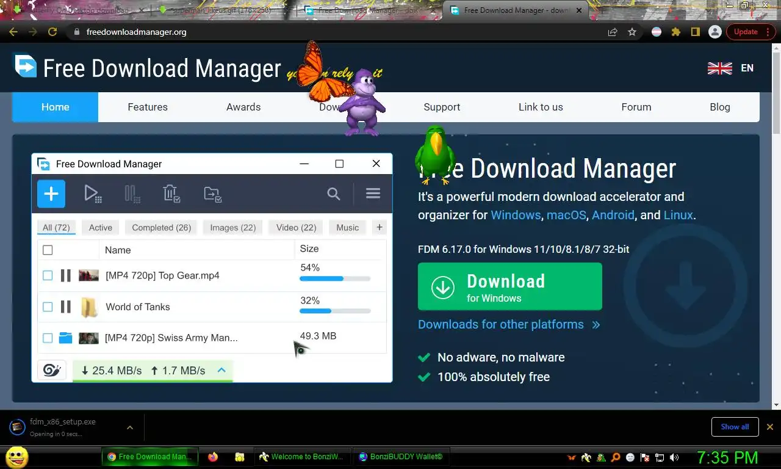The width and height of the screenshot is (781, 469).
Task: Follow the macOS platform link
Action: pyautogui.click(x=566, y=215)
